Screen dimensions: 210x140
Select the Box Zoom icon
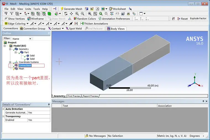point(83,14)
